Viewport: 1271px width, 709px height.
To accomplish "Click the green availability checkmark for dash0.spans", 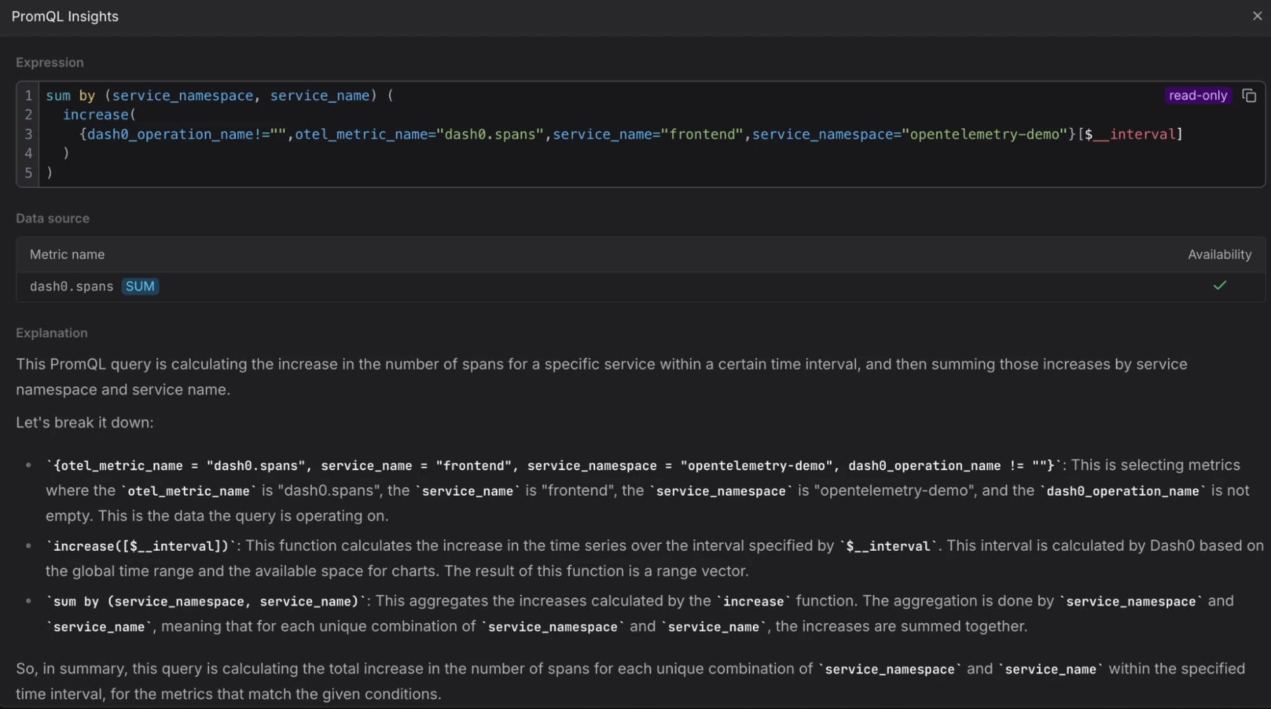I will (1219, 286).
